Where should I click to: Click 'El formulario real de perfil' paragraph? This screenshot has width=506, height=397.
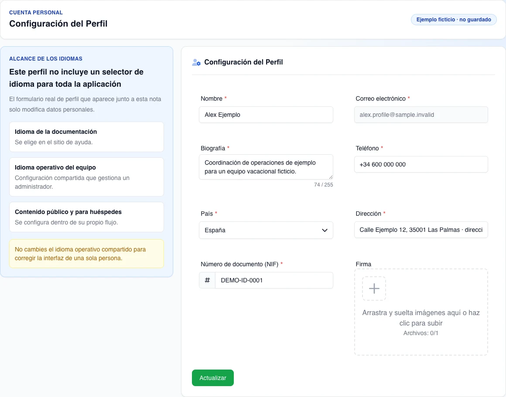[x=85, y=104]
